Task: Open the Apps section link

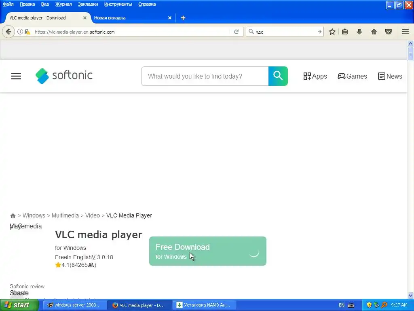Action: [315, 76]
